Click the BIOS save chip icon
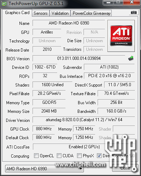Viewport: 141px width, 176px height. [x=131, y=58]
